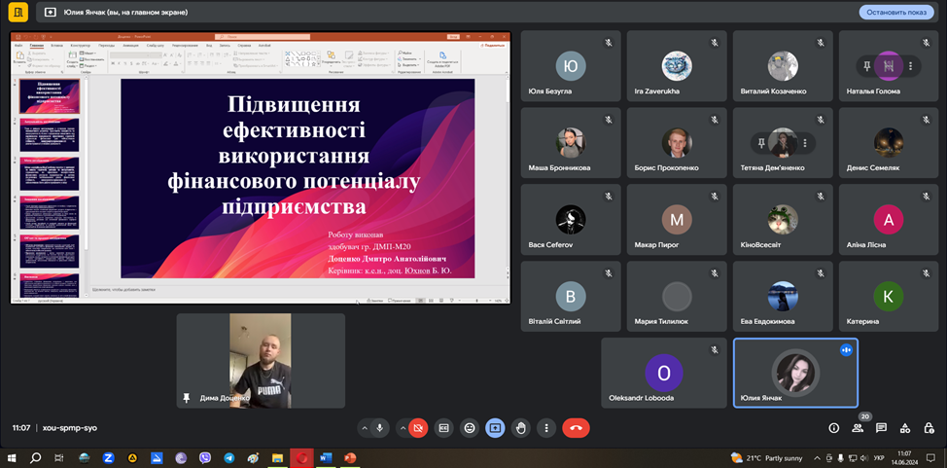
Task: Click Остановить показ button
Action: (896, 12)
